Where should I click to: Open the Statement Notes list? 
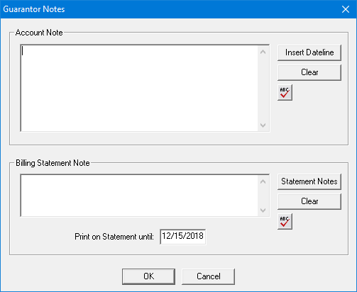[x=309, y=181]
